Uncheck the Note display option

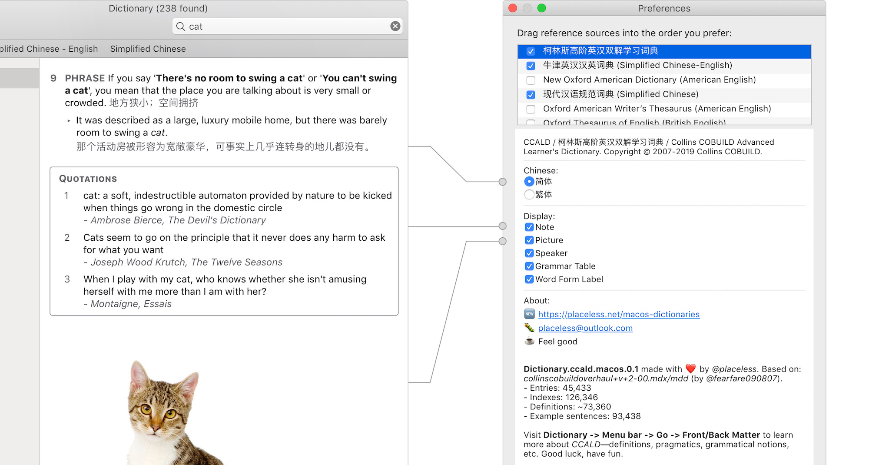pos(529,227)
